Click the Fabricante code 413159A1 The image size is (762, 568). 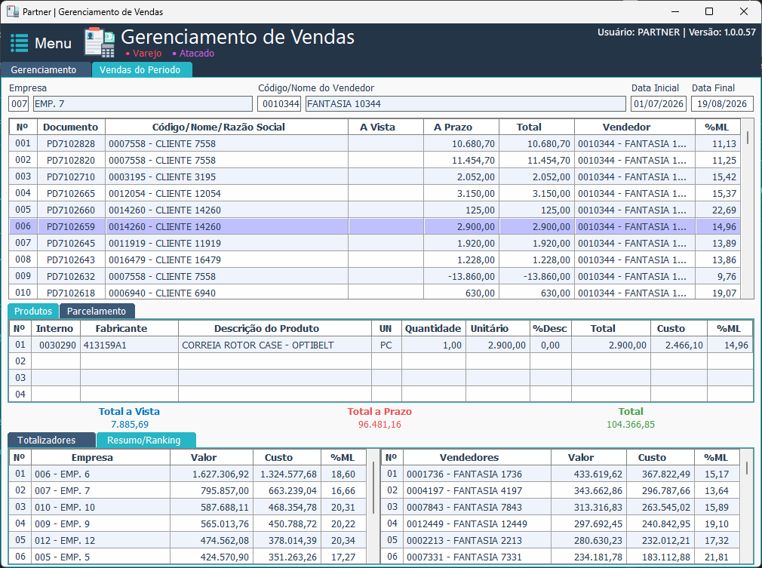105,345
